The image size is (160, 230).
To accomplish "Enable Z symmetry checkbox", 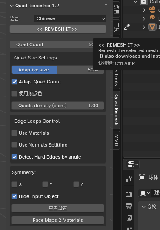I will [x=76, y=184].
